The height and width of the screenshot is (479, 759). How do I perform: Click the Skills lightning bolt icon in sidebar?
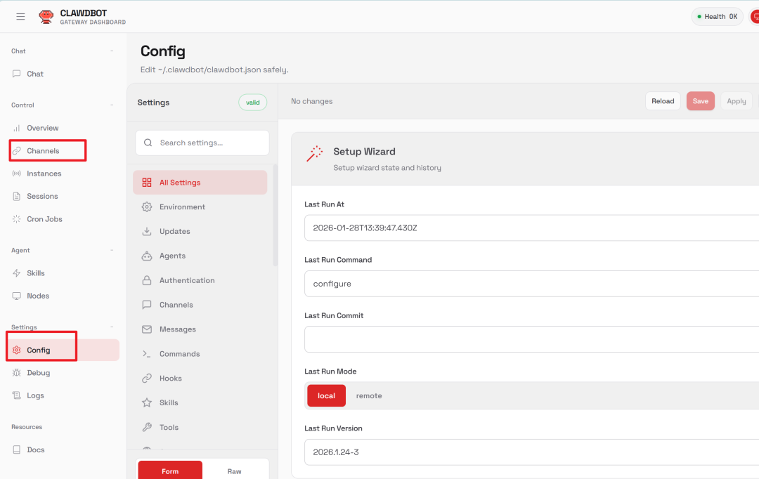[x=16, y=273]
